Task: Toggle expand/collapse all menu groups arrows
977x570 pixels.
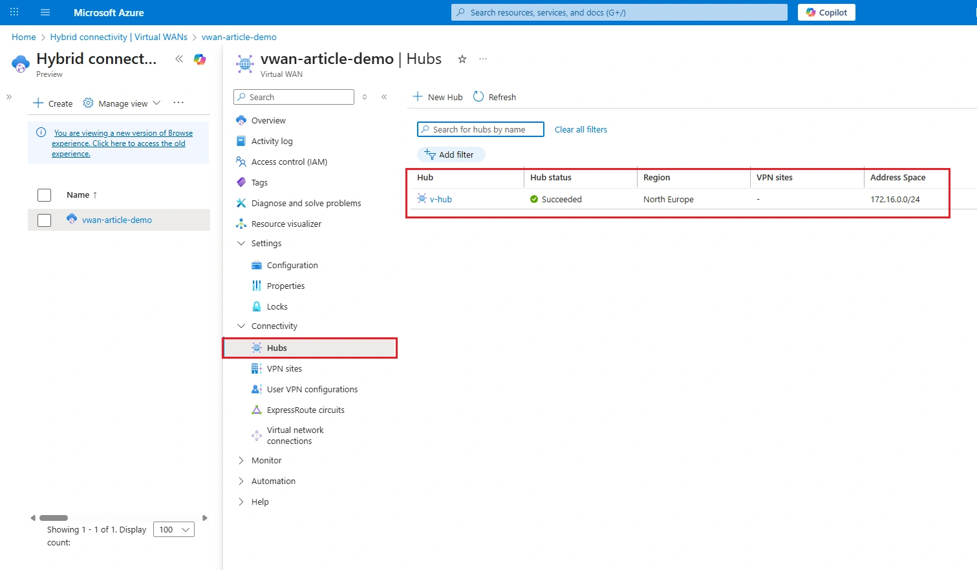Action: coord(365,97)
